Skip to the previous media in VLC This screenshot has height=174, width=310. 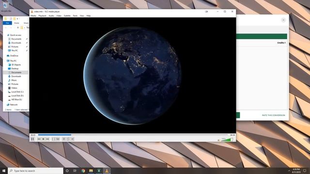(x=39, y=139)
